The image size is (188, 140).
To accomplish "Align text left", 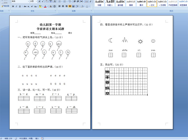I will 59,6.
